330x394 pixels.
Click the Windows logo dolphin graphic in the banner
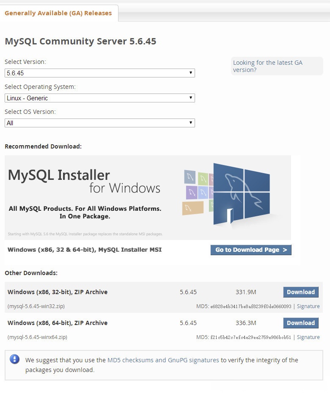coord(241,193)
